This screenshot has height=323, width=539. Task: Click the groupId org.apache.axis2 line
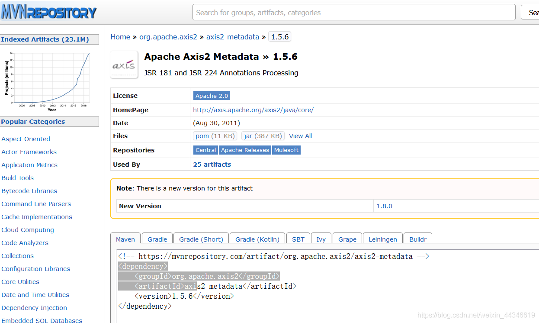click(207, 276)
